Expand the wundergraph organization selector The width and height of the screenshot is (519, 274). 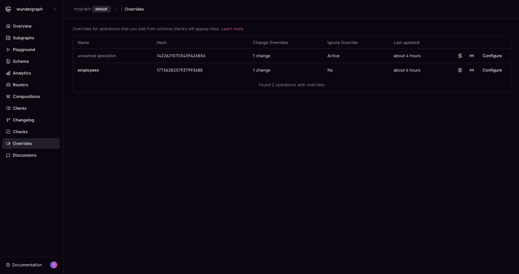[55, 9]
